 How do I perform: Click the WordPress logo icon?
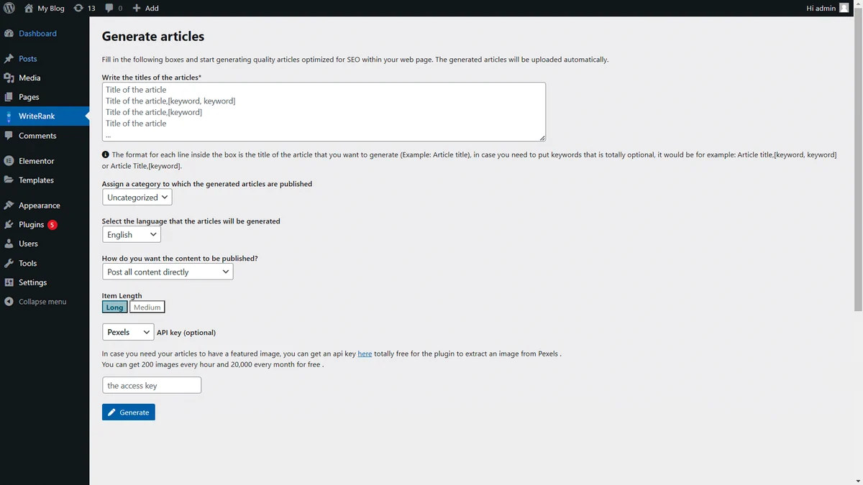tap(9, 8)
